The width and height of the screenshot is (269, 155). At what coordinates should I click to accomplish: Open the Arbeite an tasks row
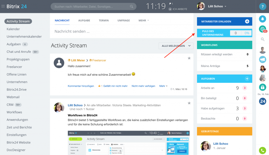click(x=225, y=88)
